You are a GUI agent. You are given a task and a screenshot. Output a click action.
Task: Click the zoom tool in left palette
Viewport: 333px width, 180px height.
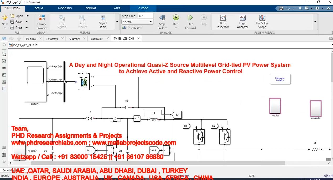point(4,54)
